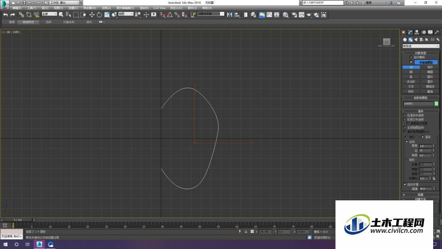442x249 pixels.
Task: Click the Circle shape button
Action: (411, 72)
